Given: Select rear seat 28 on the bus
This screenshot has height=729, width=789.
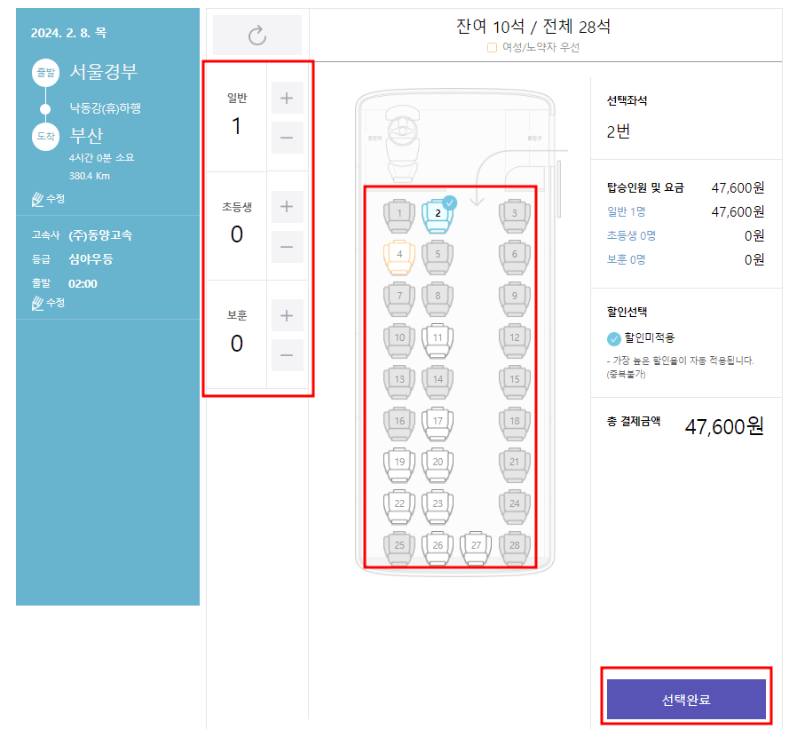Looking at the screenshot, I should pyautogui.click(x=515, y=547).
